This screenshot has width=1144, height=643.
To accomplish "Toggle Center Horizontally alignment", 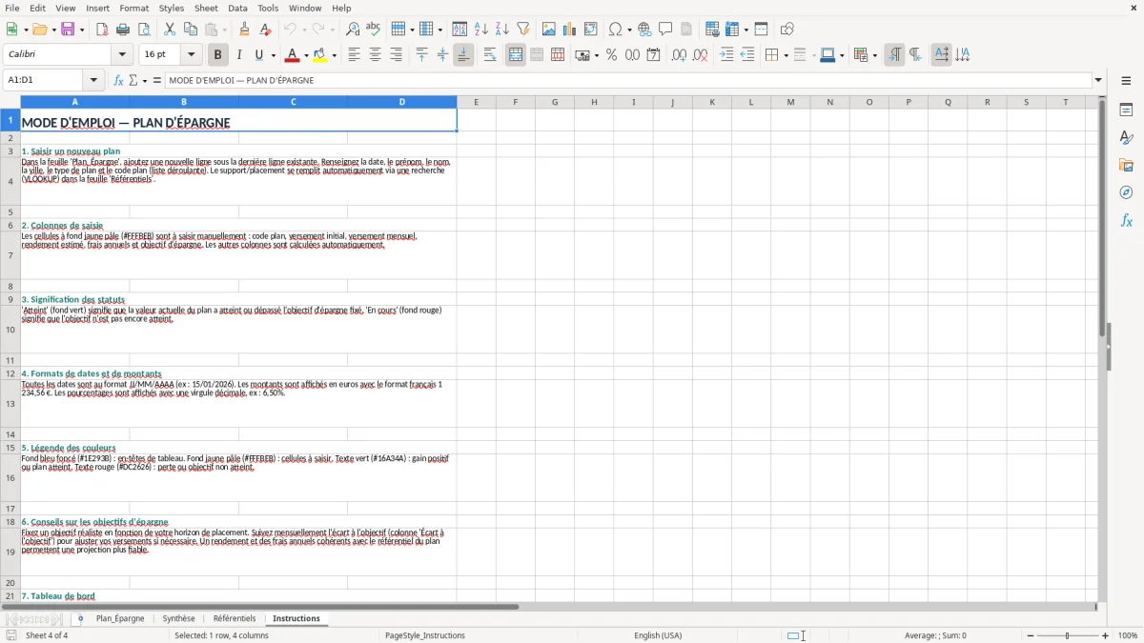I will click(x=375, y=55).
